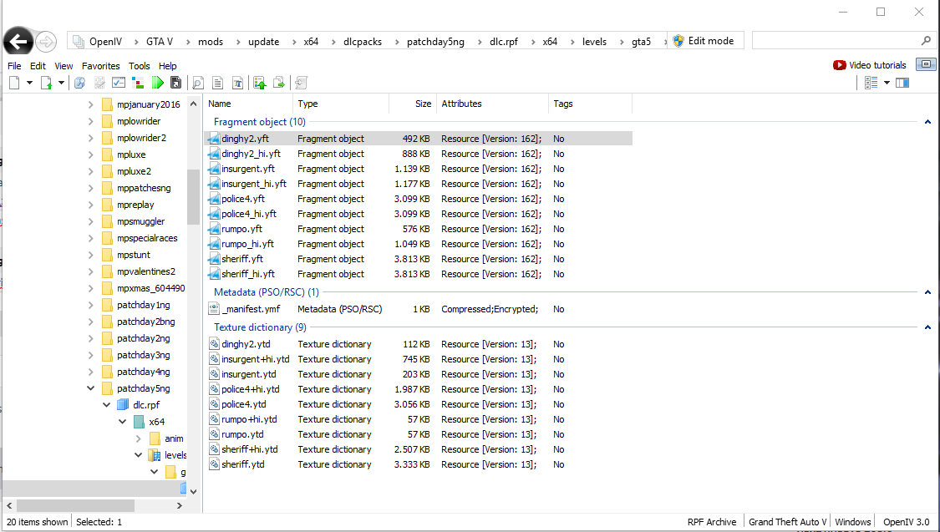Click the list view mode icon
The height and width of the screenshot is (532, 940).
871,83
